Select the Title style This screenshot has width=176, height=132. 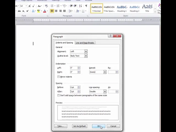pos(147,9)
